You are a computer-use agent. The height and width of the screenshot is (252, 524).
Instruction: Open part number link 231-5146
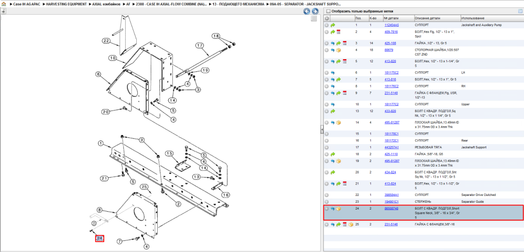point(391,225)
